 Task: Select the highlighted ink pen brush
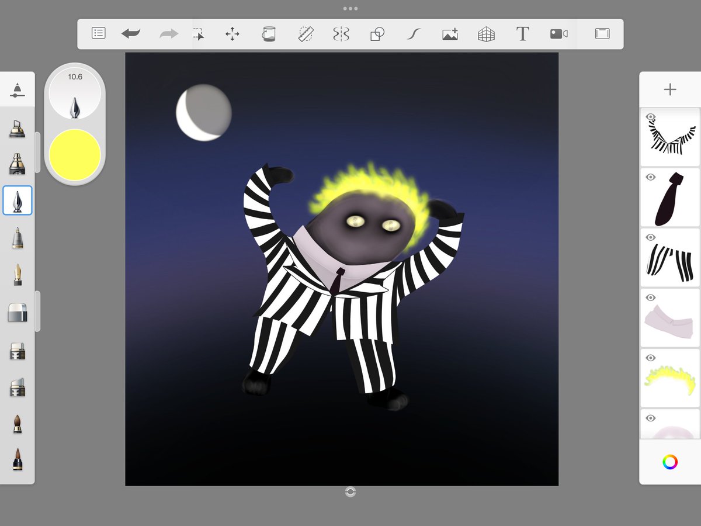click(18, 200)
